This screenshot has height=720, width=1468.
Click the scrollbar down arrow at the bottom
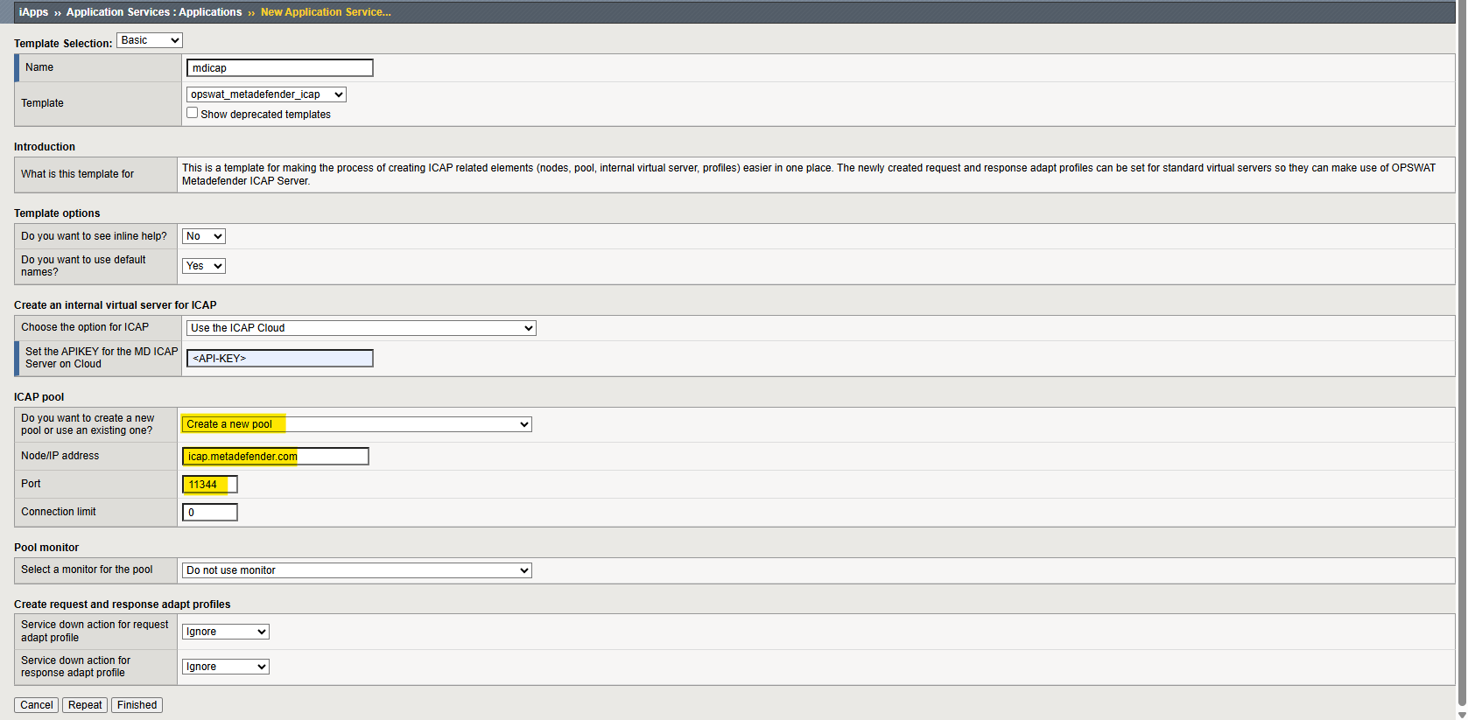(x=1462, y=715)
